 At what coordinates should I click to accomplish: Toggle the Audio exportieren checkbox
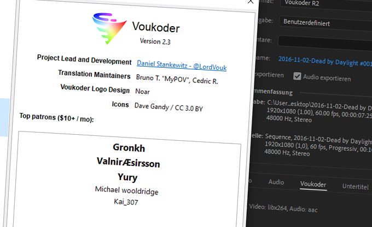[297, 76]
